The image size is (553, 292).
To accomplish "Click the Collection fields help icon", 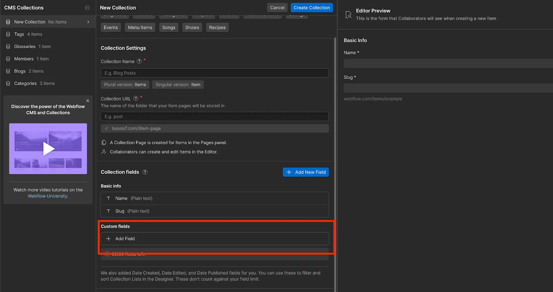I will tap(145, 172).
